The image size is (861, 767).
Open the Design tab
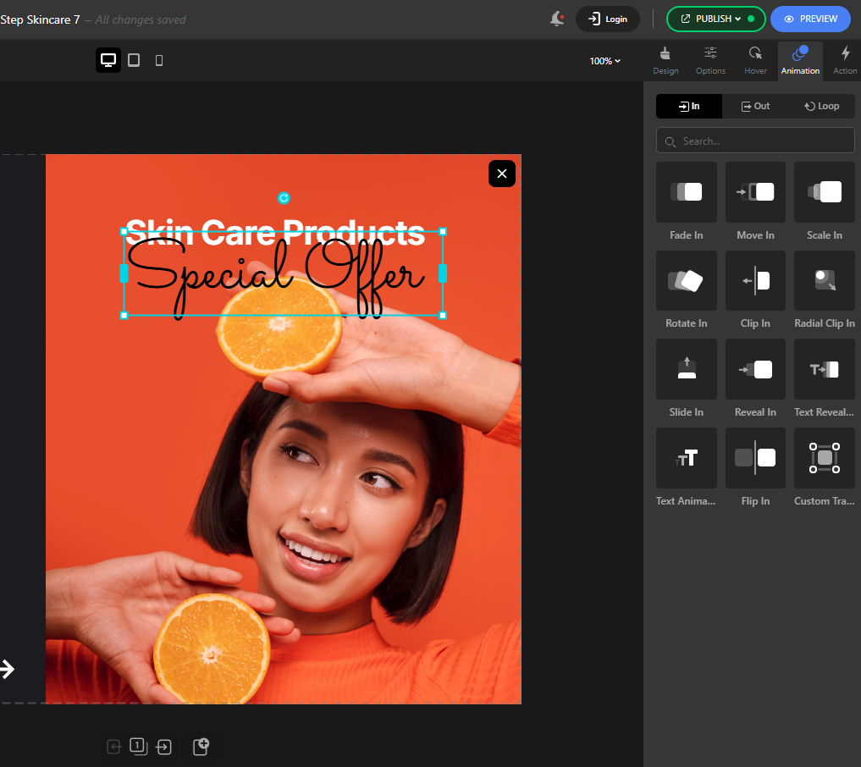(665, 61)
